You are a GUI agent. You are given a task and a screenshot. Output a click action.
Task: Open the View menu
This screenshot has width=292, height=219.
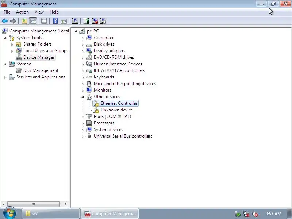[39, 12]
